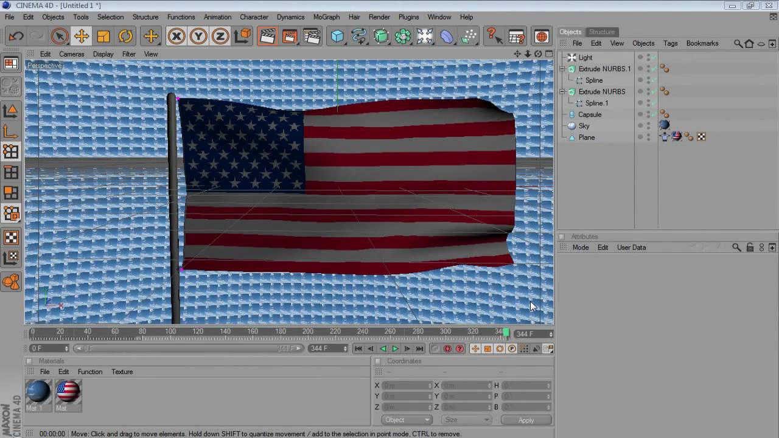
Task: Switch the world/object coordinate system icon
Action: (242, 36)
